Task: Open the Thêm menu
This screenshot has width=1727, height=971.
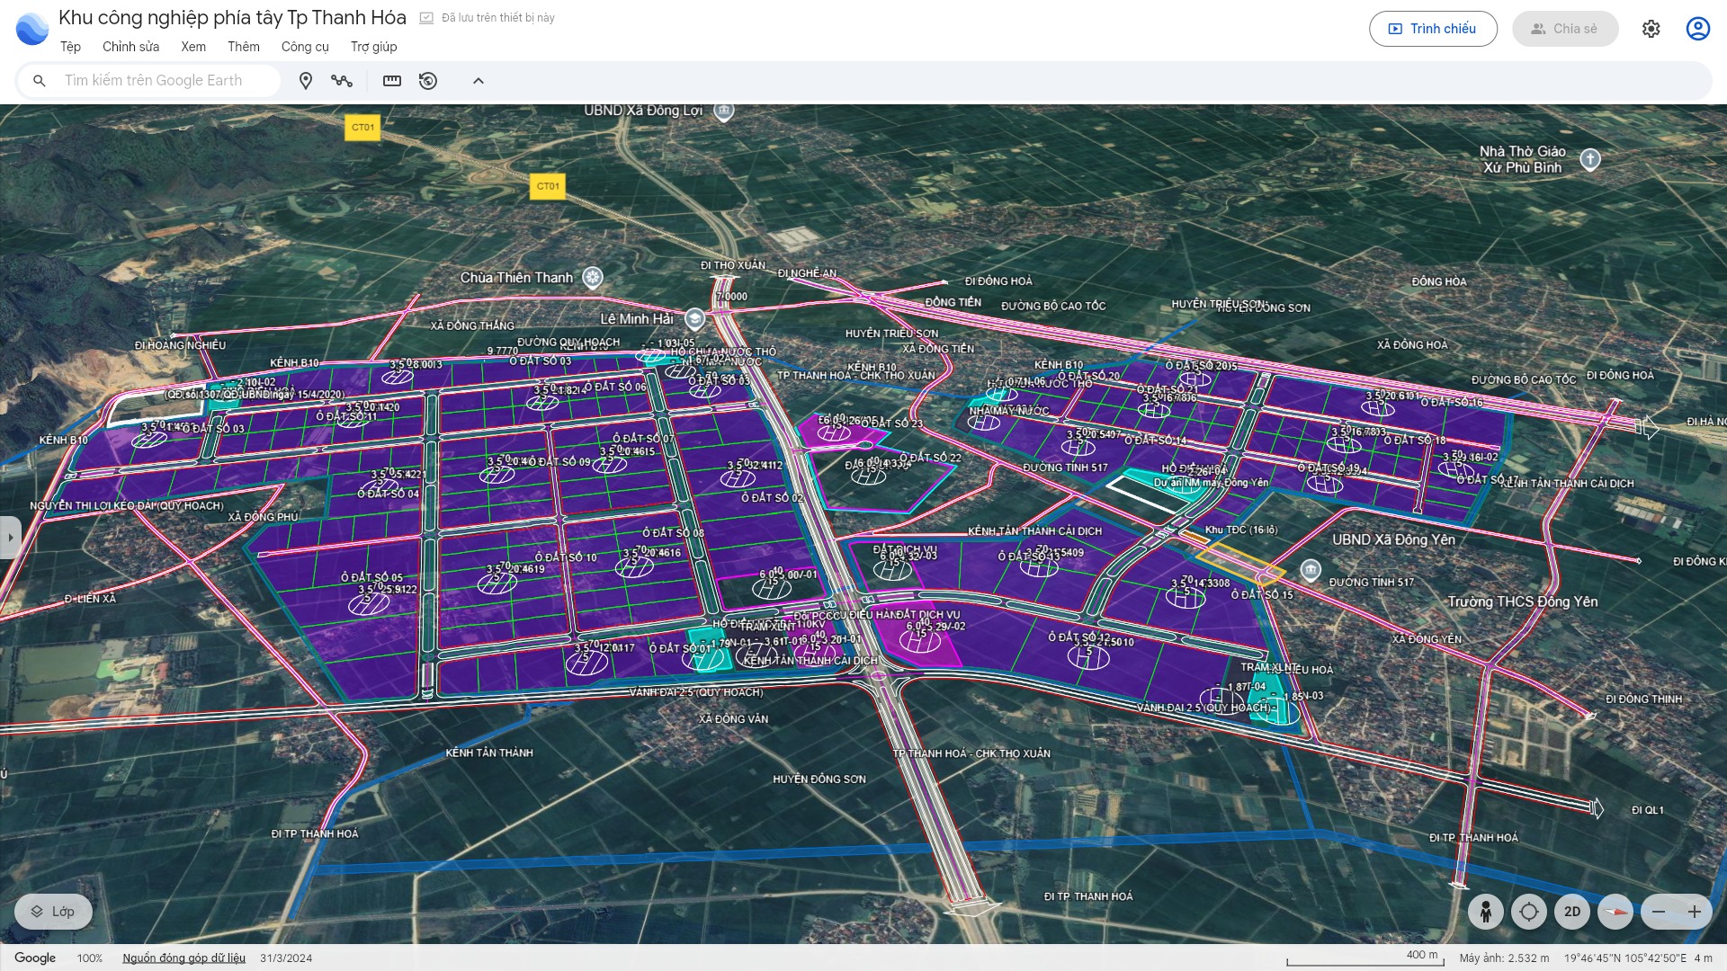Action: coord(243,47)
